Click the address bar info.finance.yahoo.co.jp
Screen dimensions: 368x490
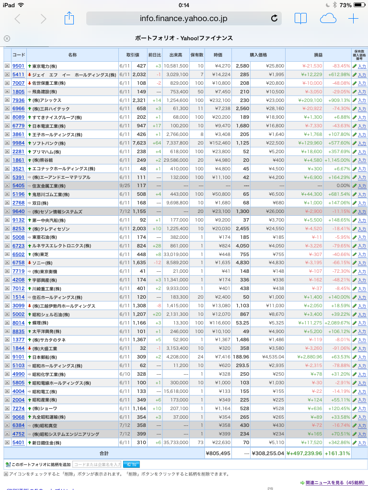point(184,19)
